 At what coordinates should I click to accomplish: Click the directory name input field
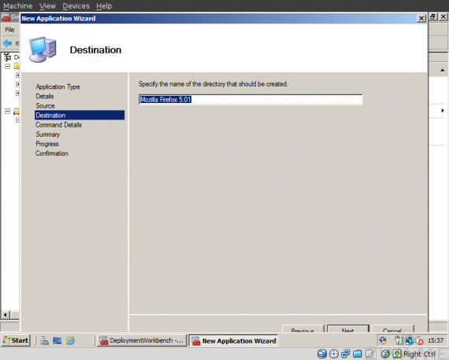[250, 100]
